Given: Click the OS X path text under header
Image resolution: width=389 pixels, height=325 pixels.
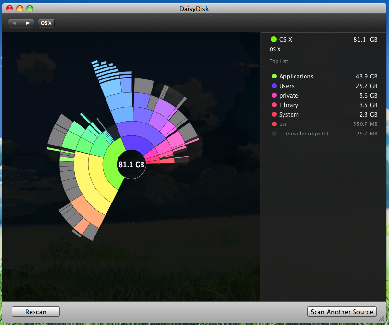Looking at the screenshot, I should click(275, 49).
